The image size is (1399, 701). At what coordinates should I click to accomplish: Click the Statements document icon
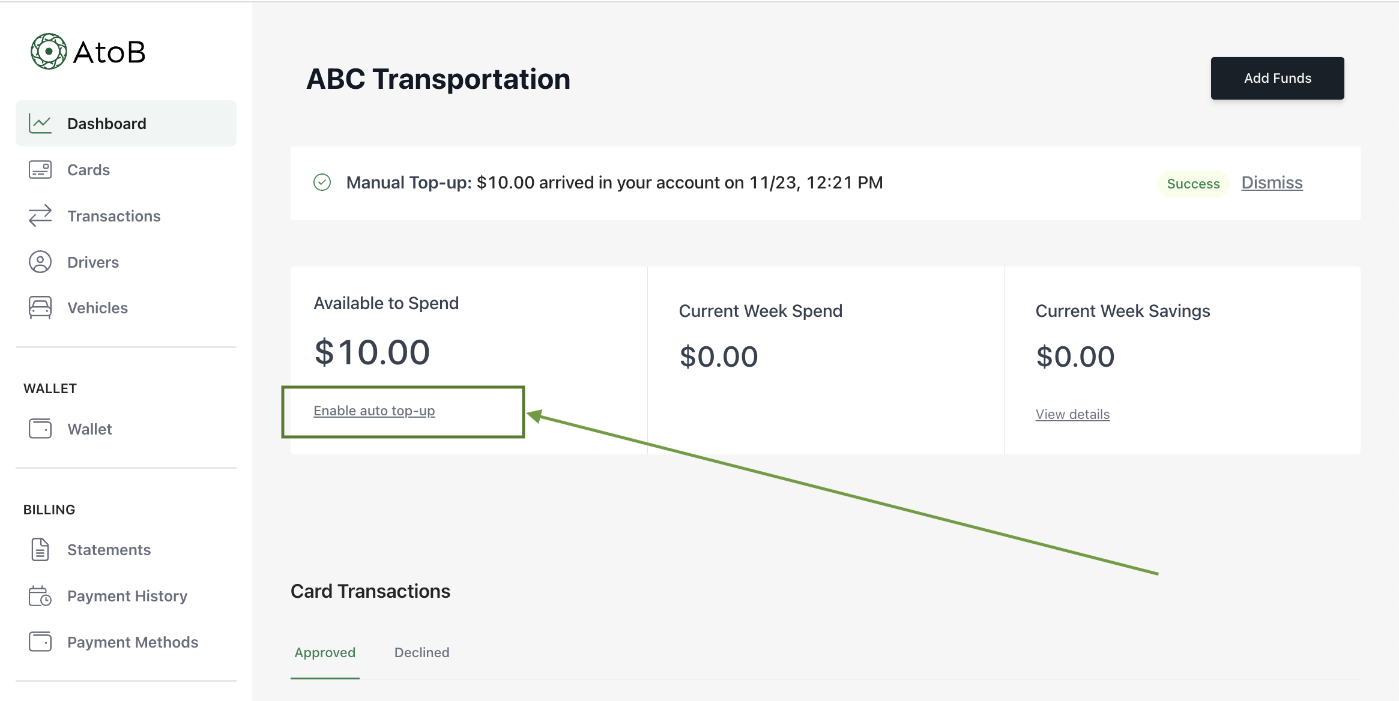(x=40, y=549)
